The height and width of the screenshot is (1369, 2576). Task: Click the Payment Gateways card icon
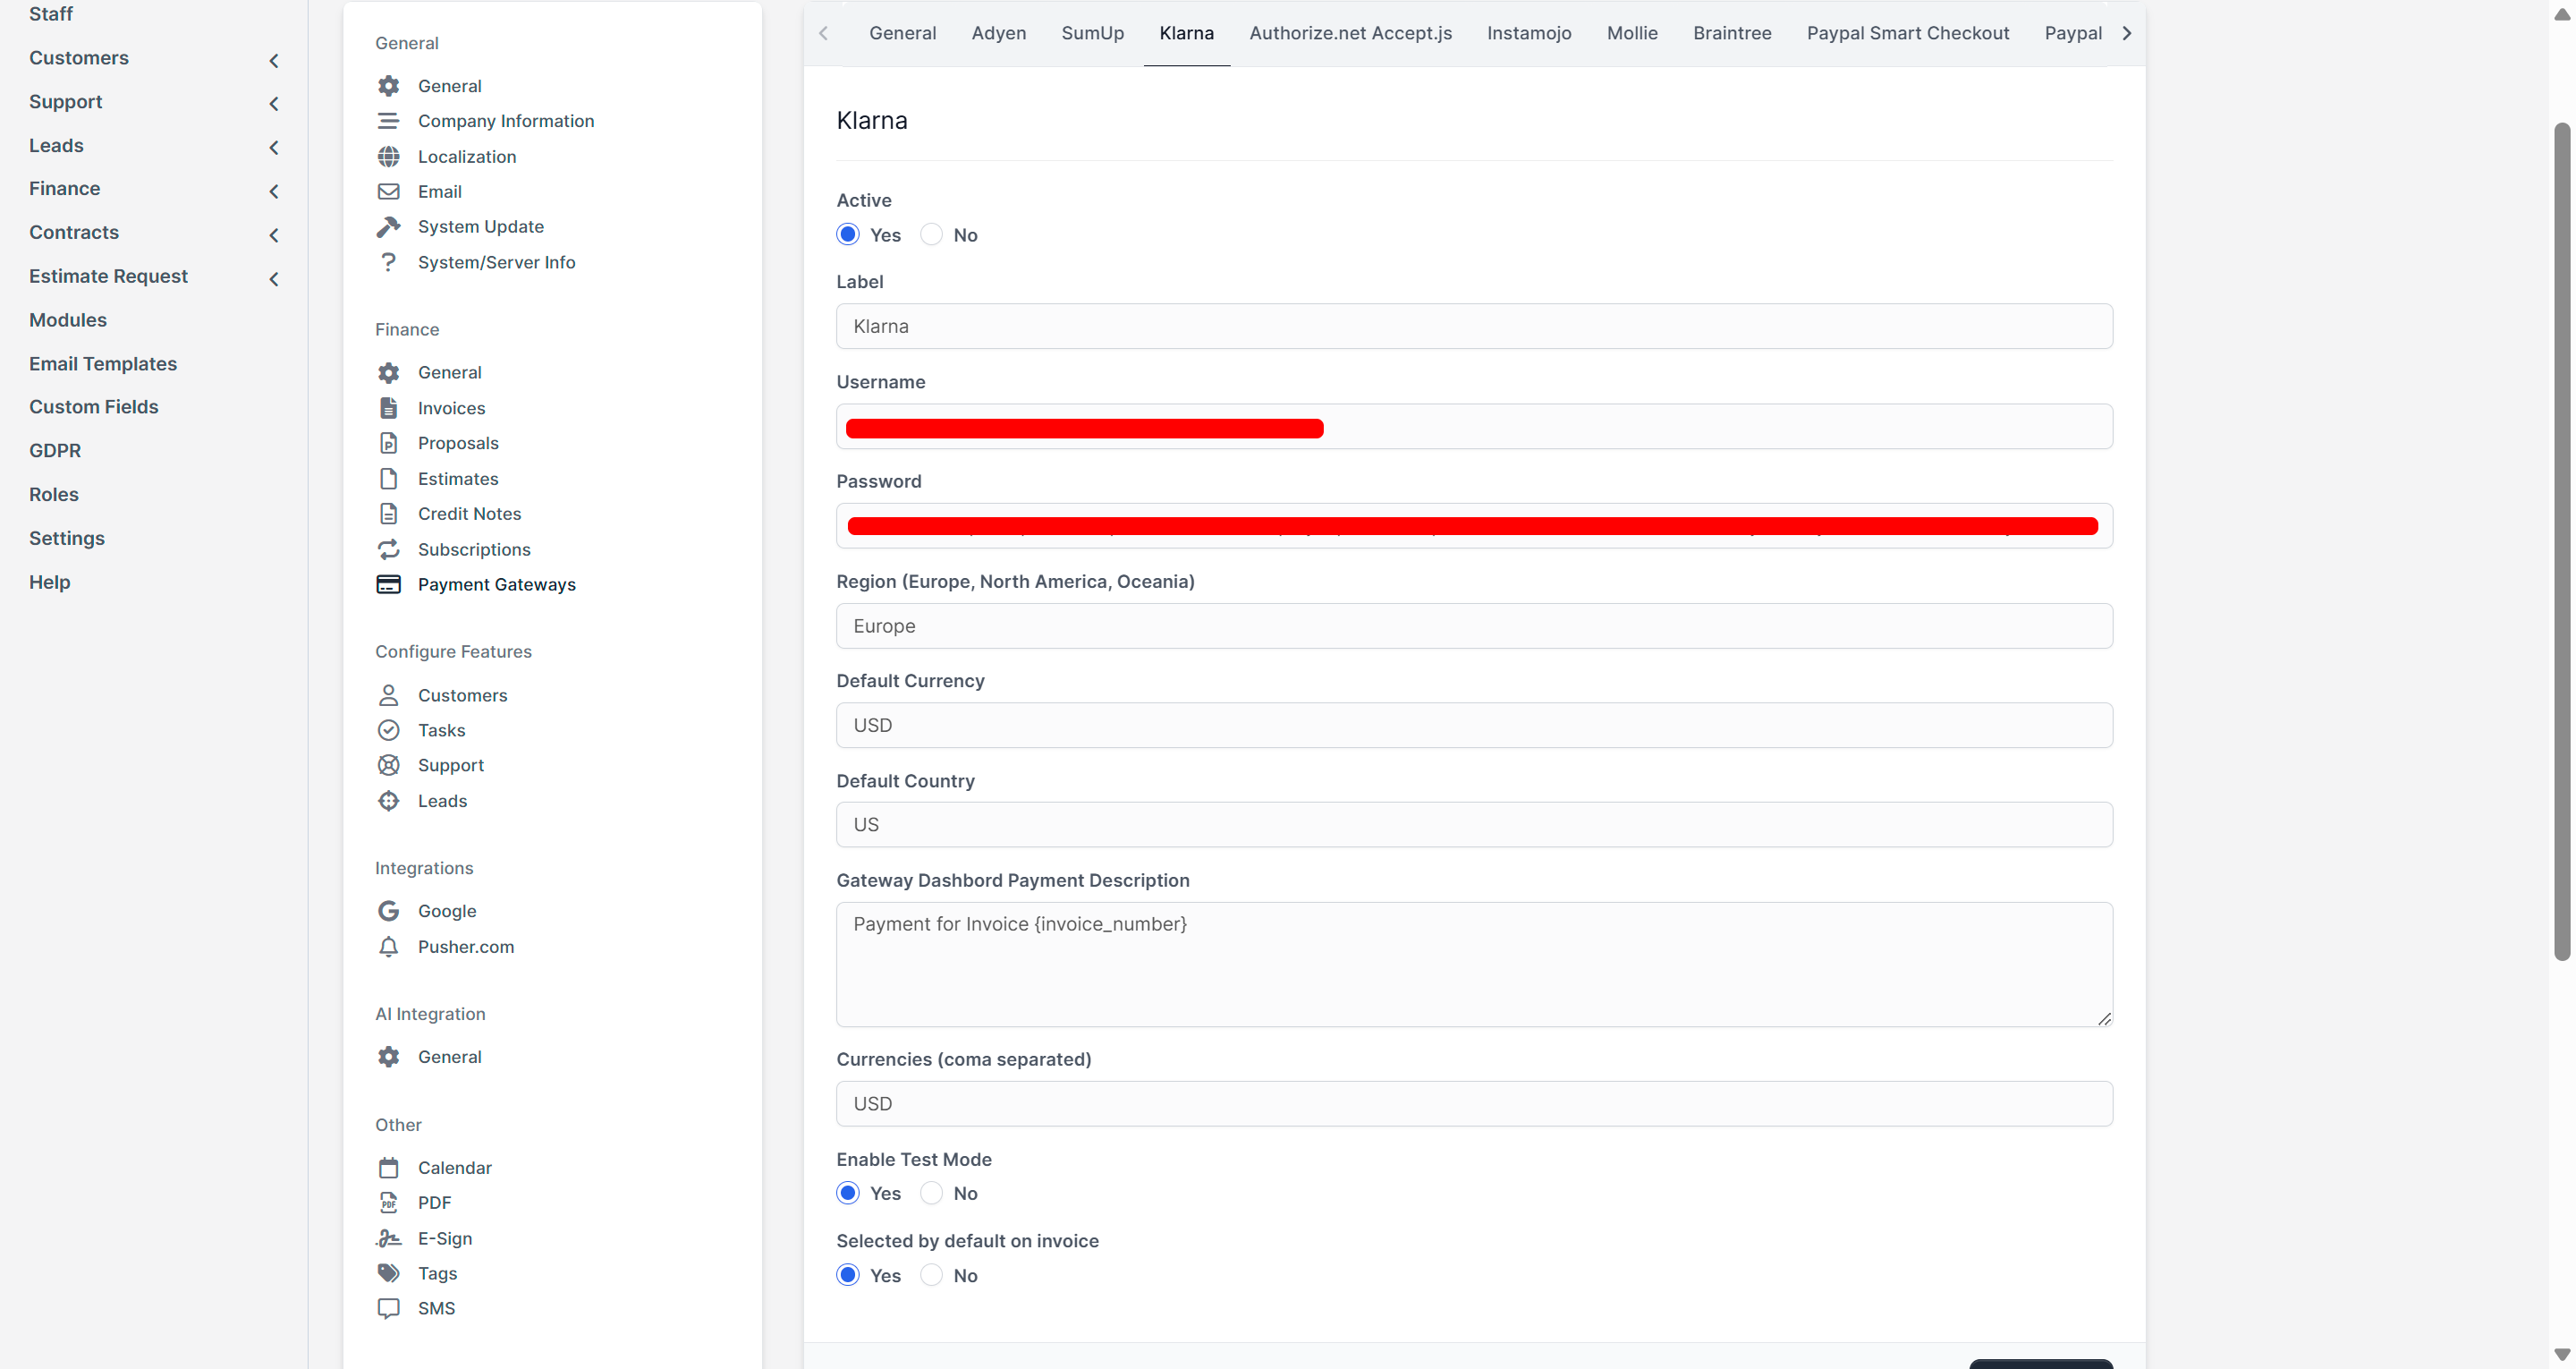(388, 584)
